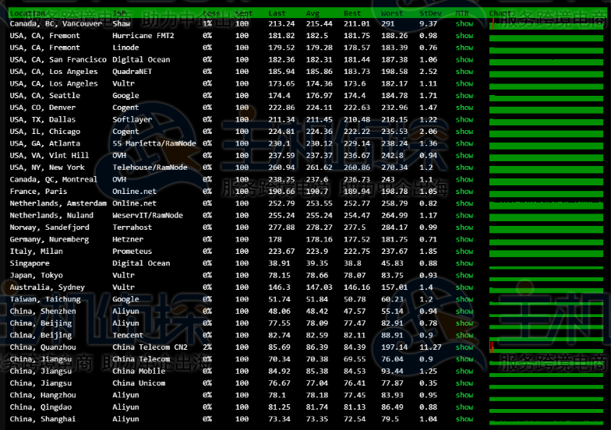Open MTR show for Seattle Google row
This screenshot has width=611, height=430.
[x=464, y=96]
